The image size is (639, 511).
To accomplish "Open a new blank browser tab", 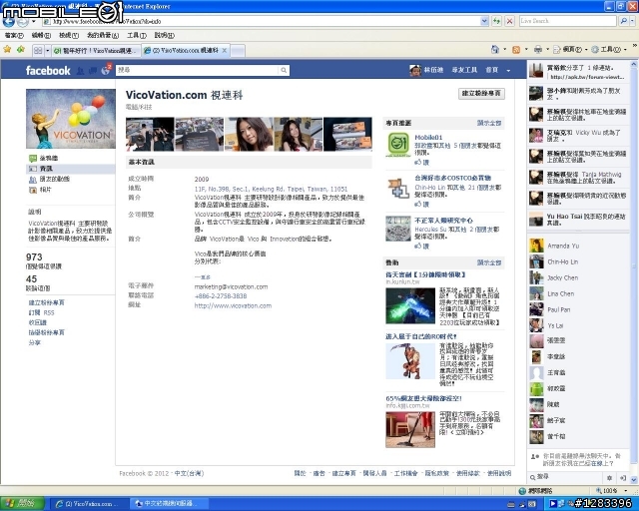I will coord(238,51).
